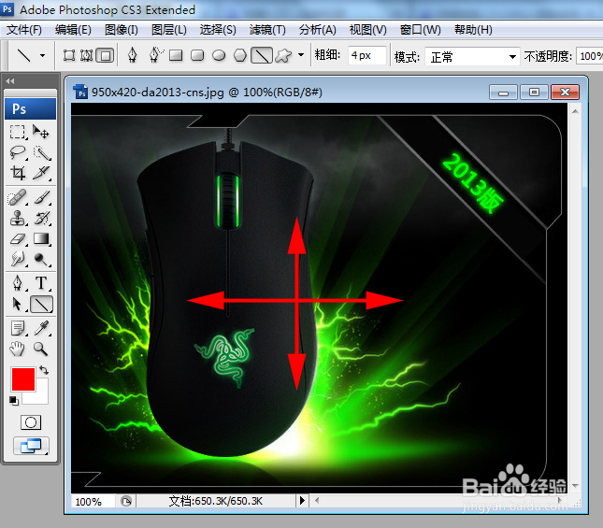Open the 选择(S) menu

coord(218,30)
